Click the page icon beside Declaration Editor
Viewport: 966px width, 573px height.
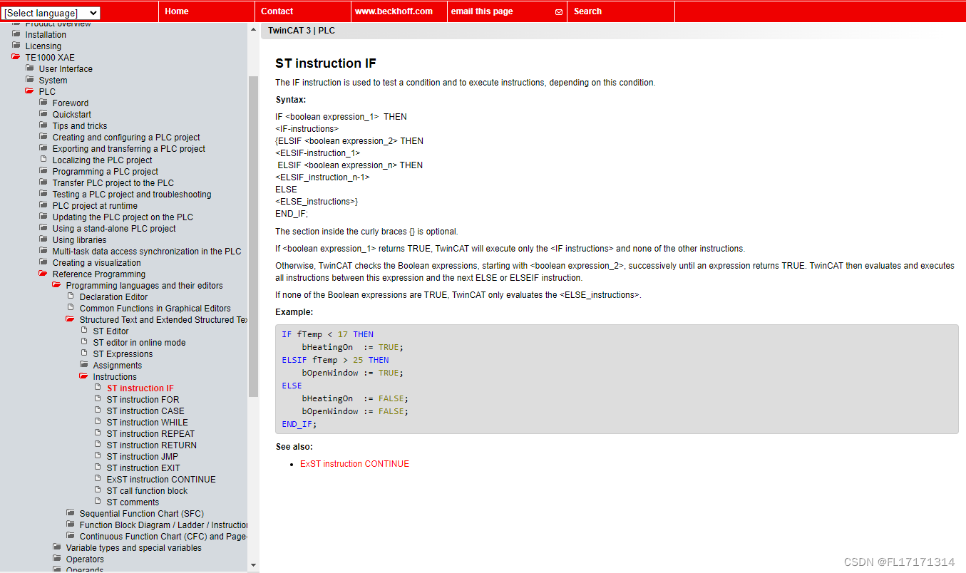pos(70,296)
